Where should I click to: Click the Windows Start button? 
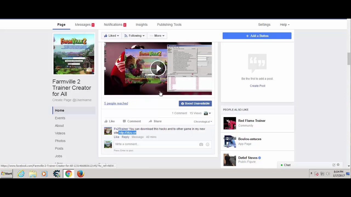point(7,174)
